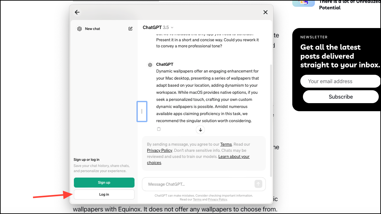Screen dimensions: 381x214
Task: Open the Unrealized Potential article headline
Action: [x=349, y=5]
